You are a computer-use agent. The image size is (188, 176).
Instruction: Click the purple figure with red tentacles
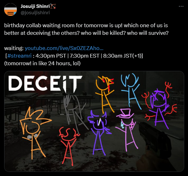[x=159, y=106]
